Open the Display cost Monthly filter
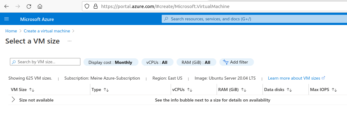The width and height of the screenshot is (347, 133). [x=111, y=62]
